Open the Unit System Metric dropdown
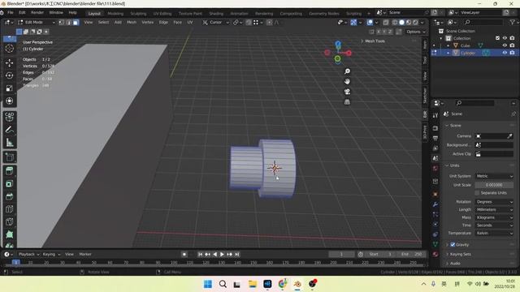 494,176
